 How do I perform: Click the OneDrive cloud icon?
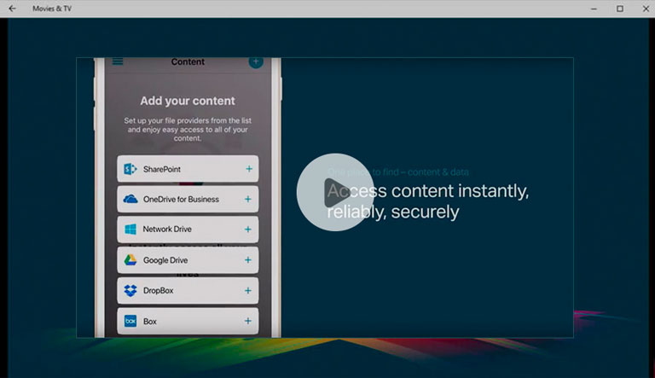click(130, 199)
